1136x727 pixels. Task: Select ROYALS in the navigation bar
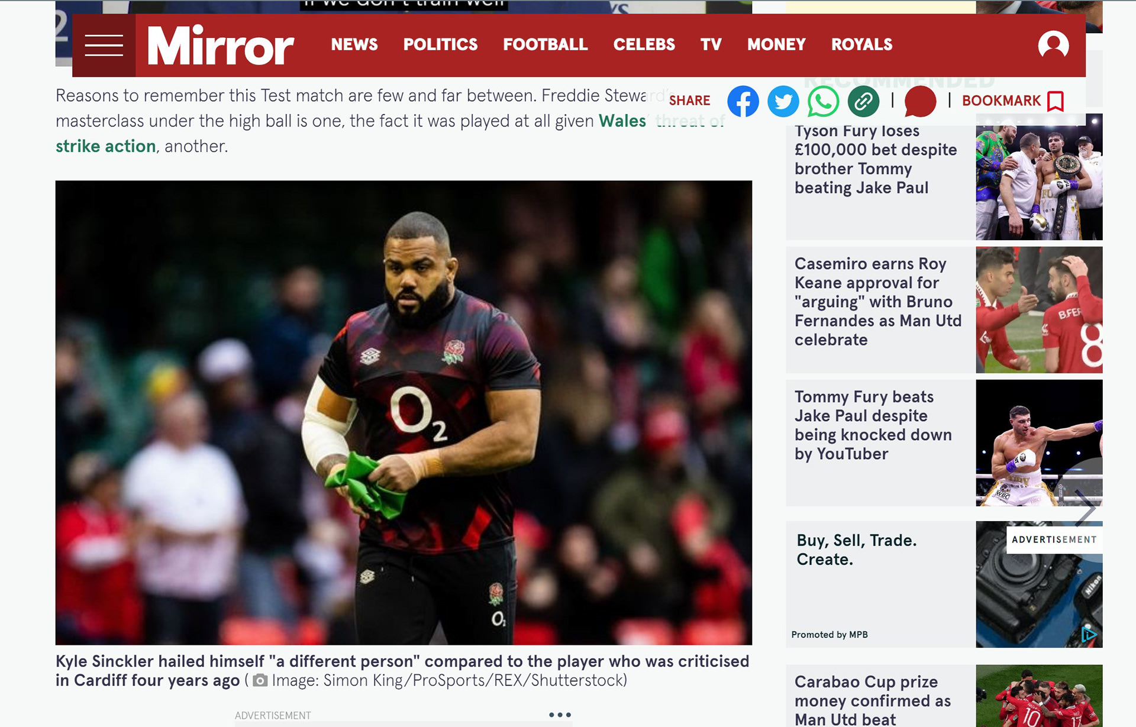pyautogui.click(x=861, y=44)
